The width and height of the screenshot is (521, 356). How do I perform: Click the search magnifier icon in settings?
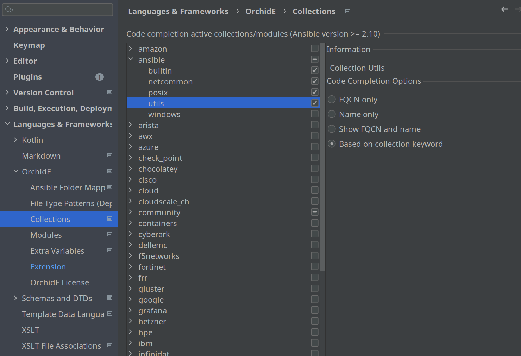click(x=9, y=9)
